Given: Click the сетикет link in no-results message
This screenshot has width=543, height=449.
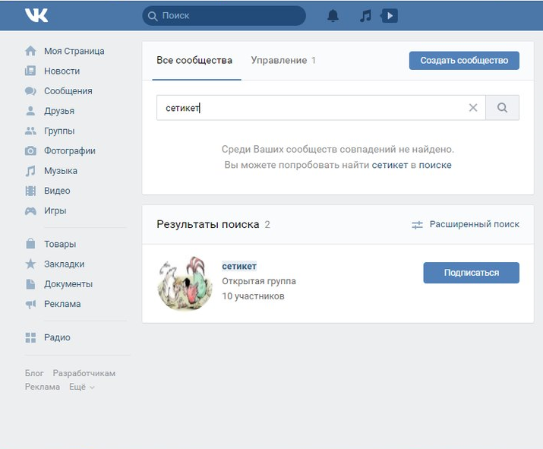Looking at the screenshot, I should 390,165.
